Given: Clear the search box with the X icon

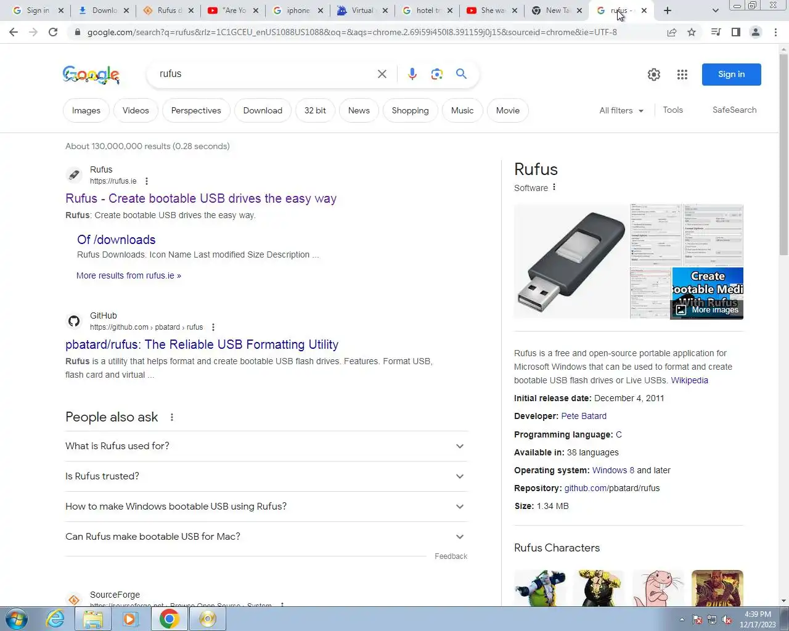Looking at the screenshot, I should (x=382, y=74).
